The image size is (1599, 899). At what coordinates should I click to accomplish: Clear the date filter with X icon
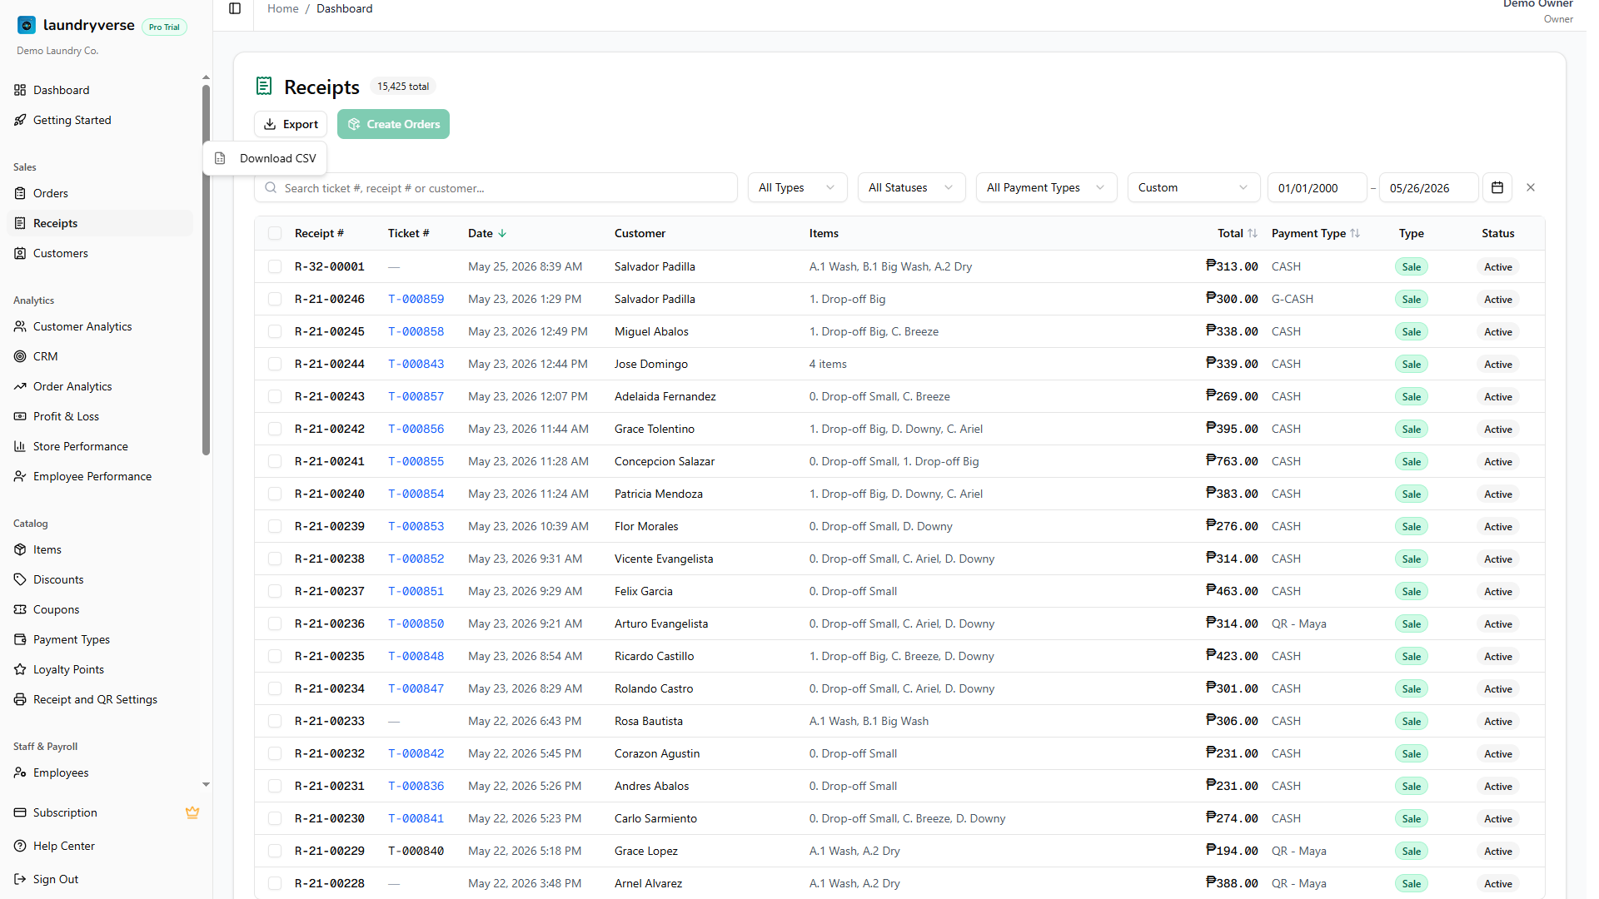pyautogui.click(x=1531, y=187)
